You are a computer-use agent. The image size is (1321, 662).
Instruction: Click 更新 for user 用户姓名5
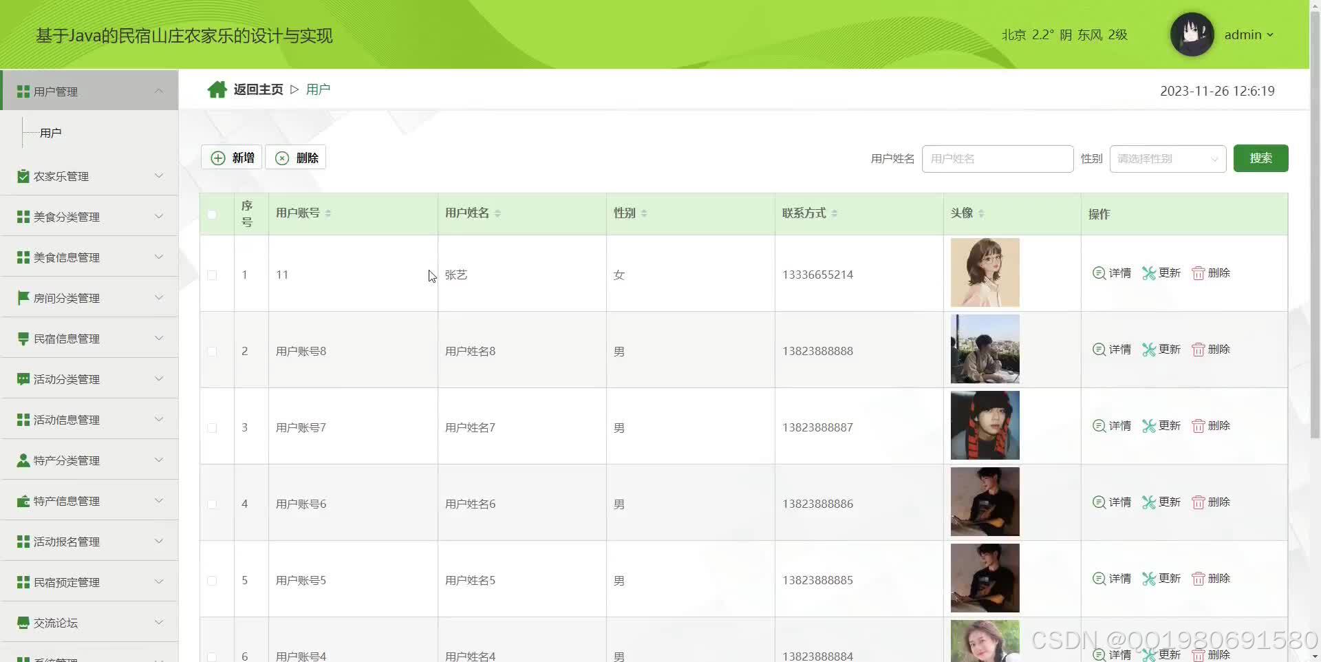[1161, 579]
